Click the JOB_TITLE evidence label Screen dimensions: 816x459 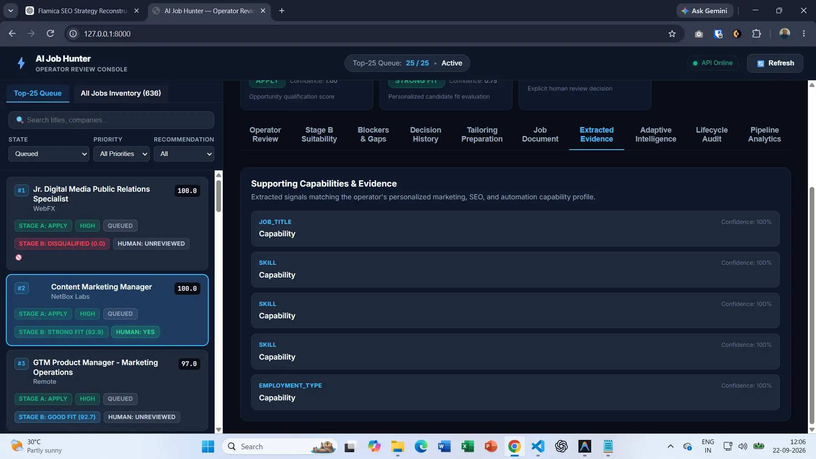pos(275,222)
